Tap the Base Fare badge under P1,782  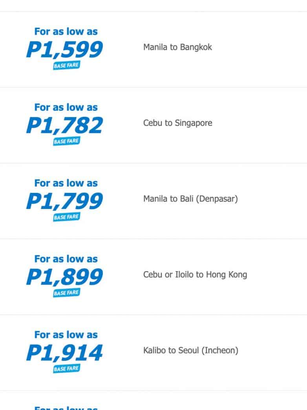(66, 141)
